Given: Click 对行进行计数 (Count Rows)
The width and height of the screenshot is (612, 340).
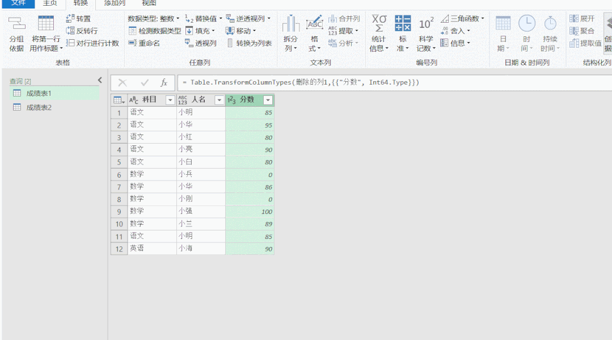Looking at the screenshot, I should click(92, 43).
